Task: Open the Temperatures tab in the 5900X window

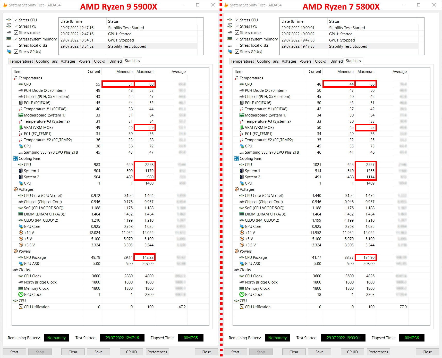Action: click(21, 61)
